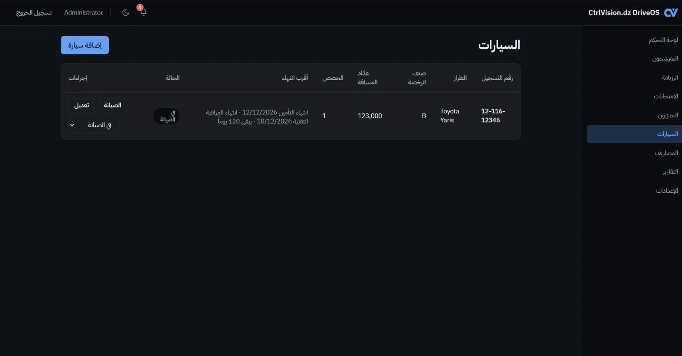The height and width of the screenshot is (356, 682).
Task: Click the Toyota Yaris model cell
Action: point(450,116)
